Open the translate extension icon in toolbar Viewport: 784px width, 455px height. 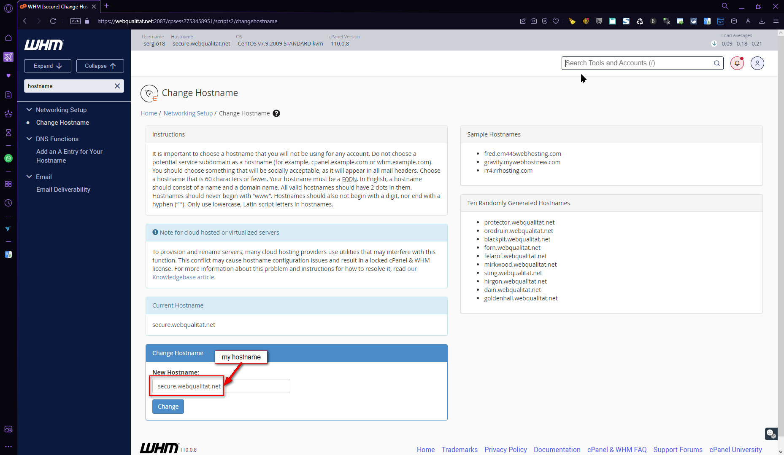tap(707, 21)
